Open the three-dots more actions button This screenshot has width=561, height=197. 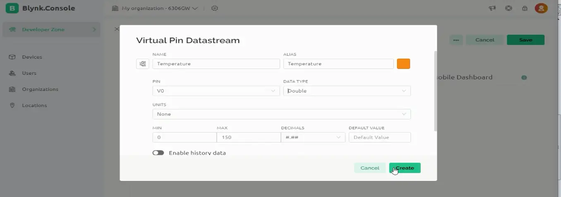tap(456, 40)
